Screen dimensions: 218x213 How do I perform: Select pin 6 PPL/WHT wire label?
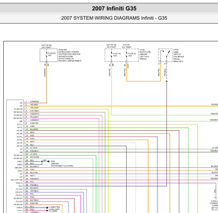click(34, 117)
